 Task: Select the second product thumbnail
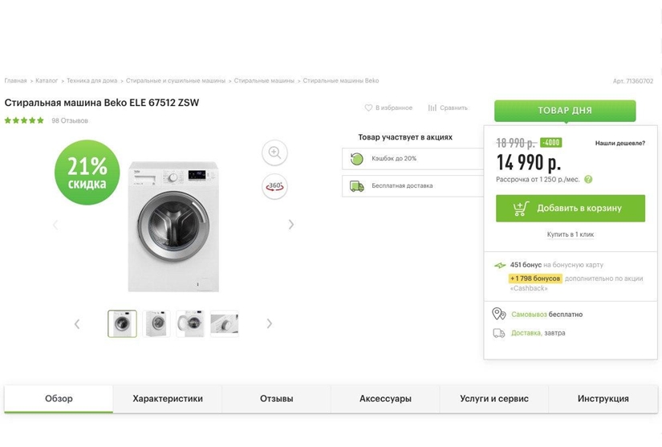pos(156,323)
